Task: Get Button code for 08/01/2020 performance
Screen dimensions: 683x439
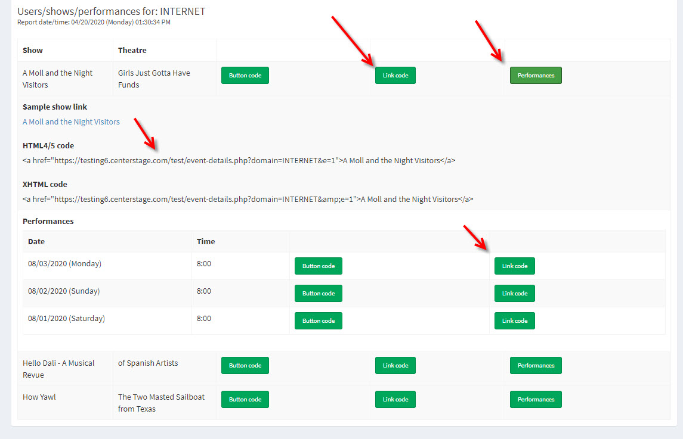Action: pyautogui.click(x=319, y=320)
